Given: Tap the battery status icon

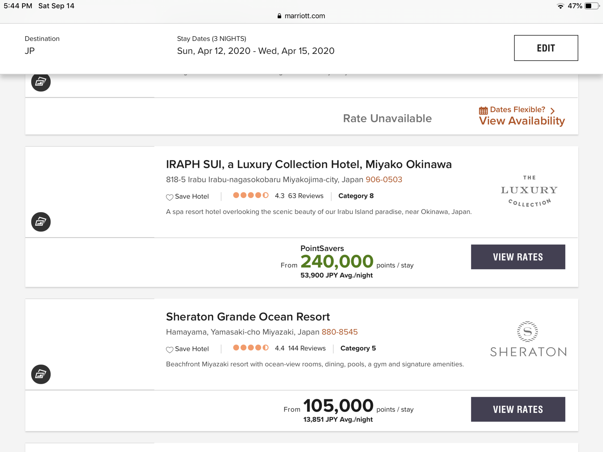Looking at the screenshot, I should [592, 6].
